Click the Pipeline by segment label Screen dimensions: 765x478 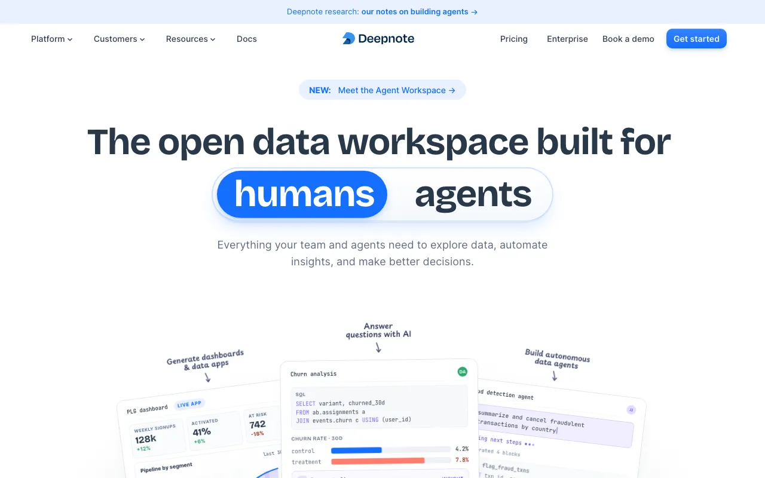coord(166,468)
